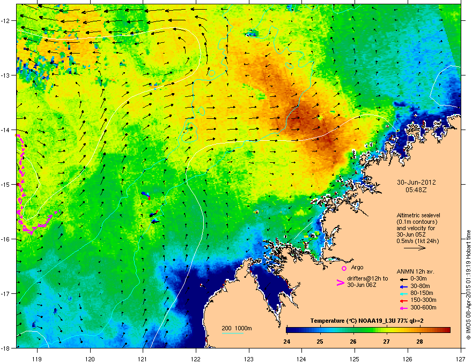The image size is (472, 364).
Task: Click the cyan 200 1000m isobath legend line
Action: pos(232,333)
